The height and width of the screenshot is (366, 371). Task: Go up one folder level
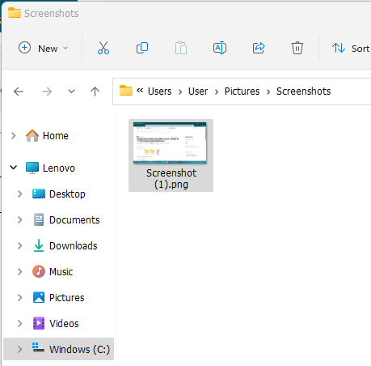(95, 91)
